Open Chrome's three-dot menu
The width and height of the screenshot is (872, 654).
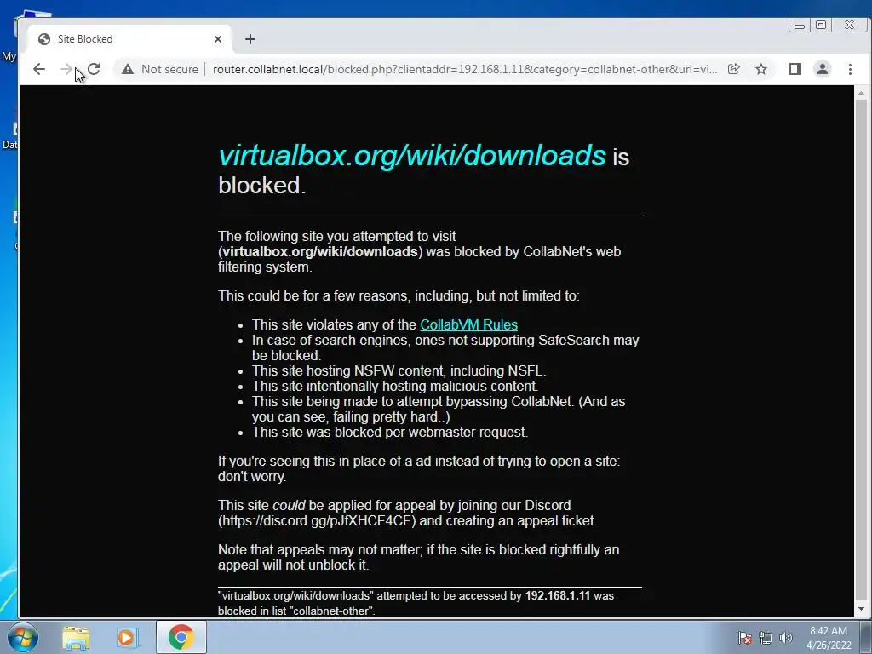pos(851,69)
